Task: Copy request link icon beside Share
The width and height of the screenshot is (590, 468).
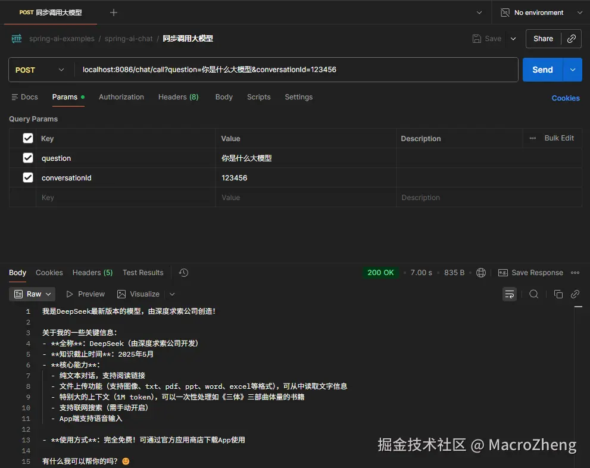Action: tap(571, 38)
